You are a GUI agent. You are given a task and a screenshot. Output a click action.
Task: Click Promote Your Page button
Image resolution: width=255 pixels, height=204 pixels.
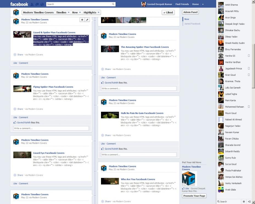click(194, 196)
